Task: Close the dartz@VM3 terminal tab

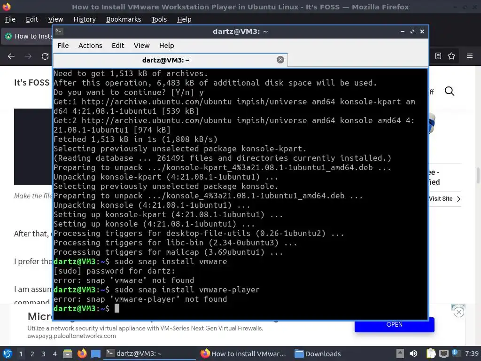Action: point(280,60)
